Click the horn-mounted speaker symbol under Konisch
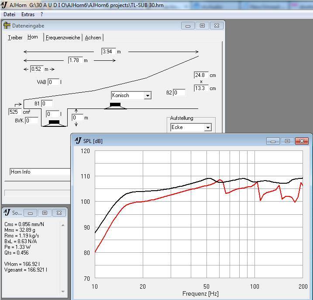This screenshot has height=300, width=313. click(115, 105)
